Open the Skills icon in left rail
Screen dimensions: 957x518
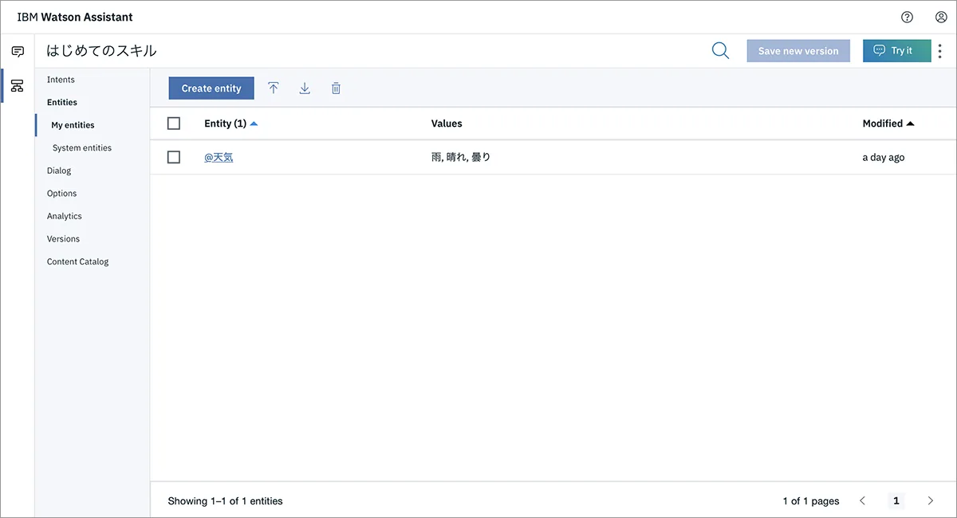pyautogui.click(x=17, y=85)
